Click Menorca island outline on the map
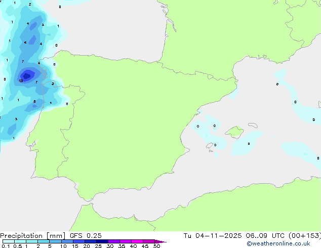The height and width of the screenshot is (248, 321). (x=253, y=125)
